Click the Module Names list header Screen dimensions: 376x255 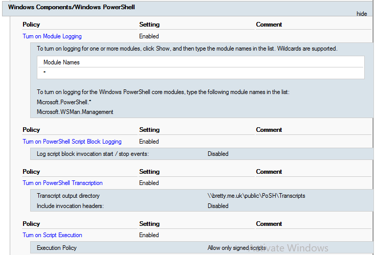61,62
